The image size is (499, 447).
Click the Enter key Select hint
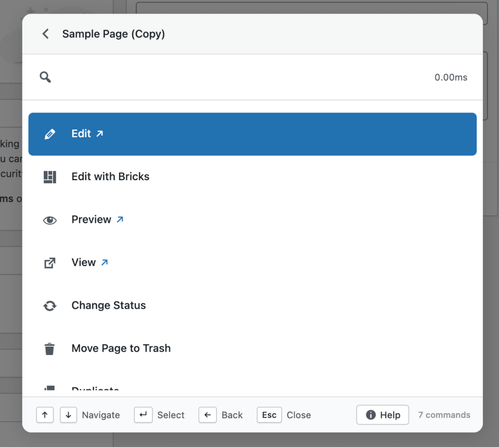pos(143,415)
